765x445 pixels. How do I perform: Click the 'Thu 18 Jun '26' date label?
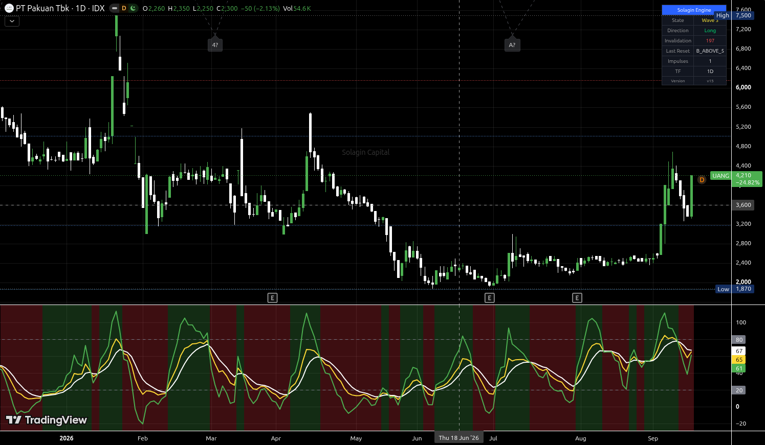[x=459, y=438]
